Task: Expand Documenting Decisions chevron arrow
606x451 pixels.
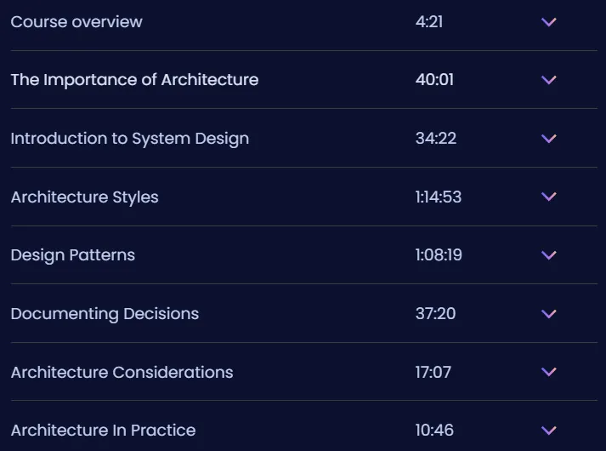Action: point(549,314)
